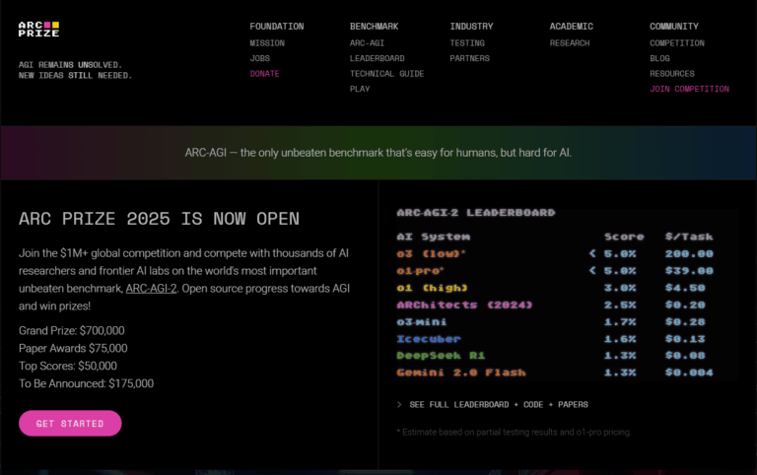Select the Foundation menu heading

point(277,27)
